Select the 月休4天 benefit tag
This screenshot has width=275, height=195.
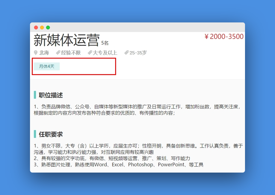coord(47,66)
